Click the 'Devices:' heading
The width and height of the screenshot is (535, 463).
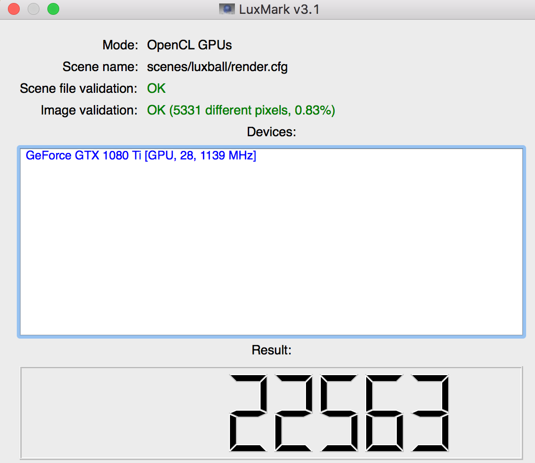[271, 132]
